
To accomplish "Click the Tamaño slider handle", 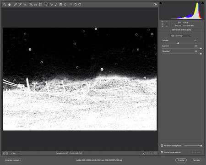I will tap(178, 43).
